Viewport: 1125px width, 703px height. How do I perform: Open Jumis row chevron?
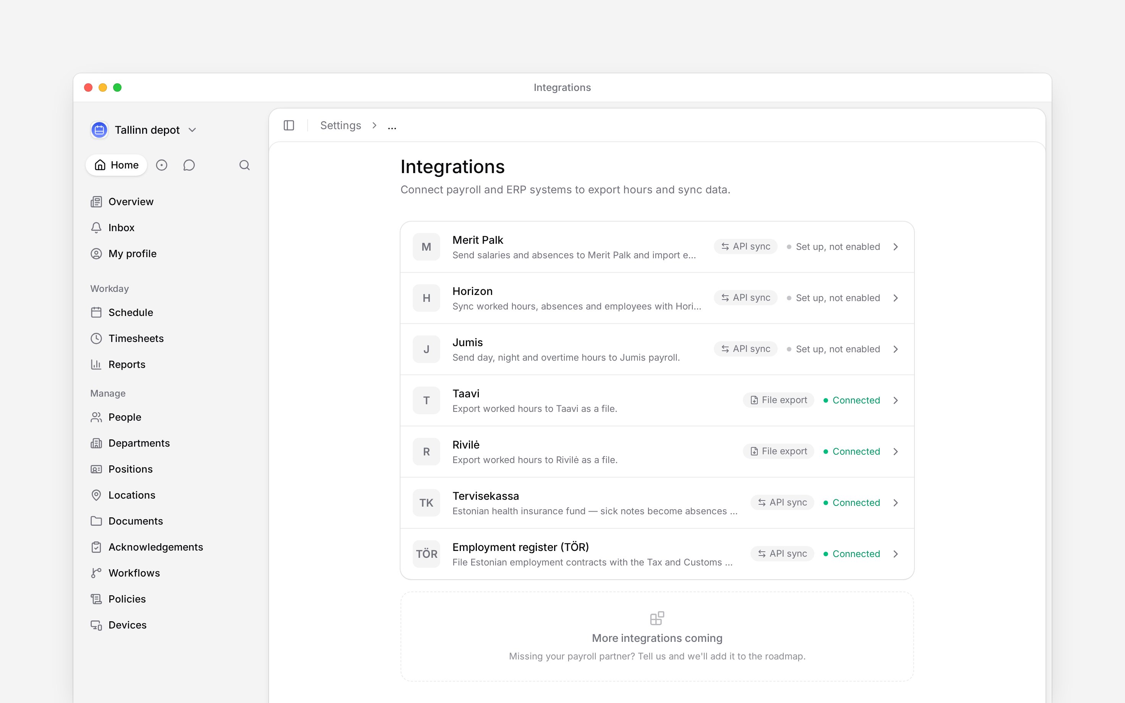[895, 349]
